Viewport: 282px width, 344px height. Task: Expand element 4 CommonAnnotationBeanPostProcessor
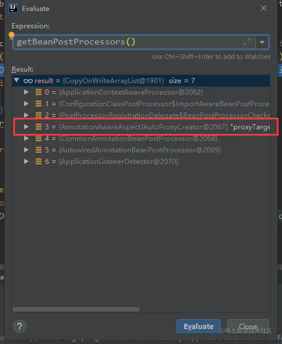(26, 138)
